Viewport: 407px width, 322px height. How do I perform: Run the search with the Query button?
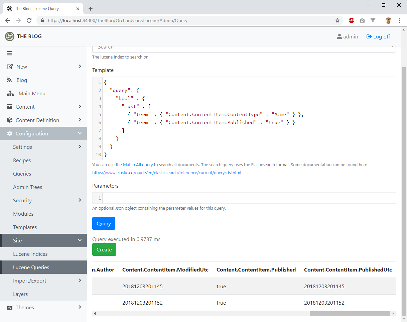tap(104, 223)
